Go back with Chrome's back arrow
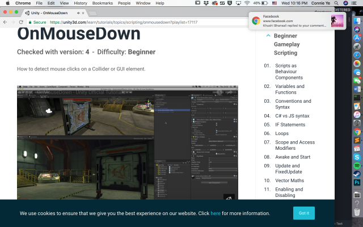This screenshot has width=363, height=227. click(5, 22)
